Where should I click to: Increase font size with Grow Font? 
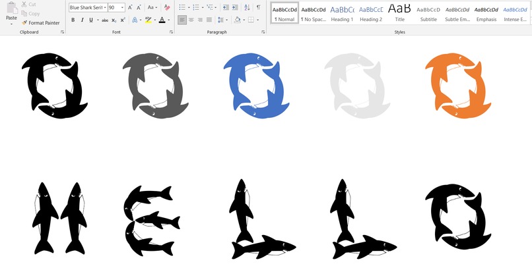(130, 7)
